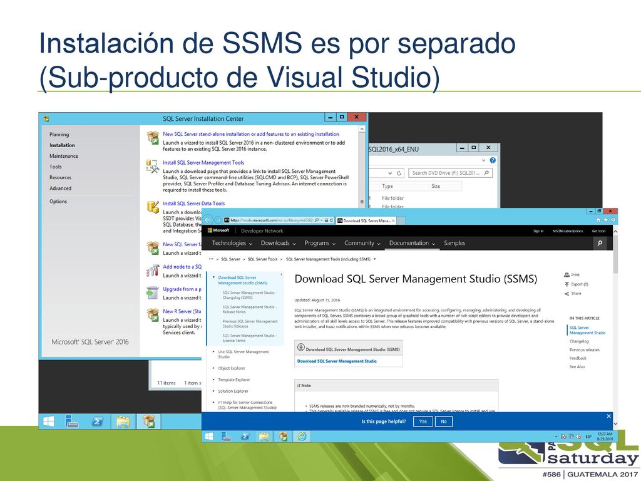641x481 pixels.
Task: Open the breadcrumb dropdown arrow after SSMS
Action: tap(374, 259)
